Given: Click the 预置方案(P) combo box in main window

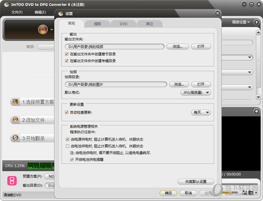Looking at the screenshot, I should (x=49, y=176).
